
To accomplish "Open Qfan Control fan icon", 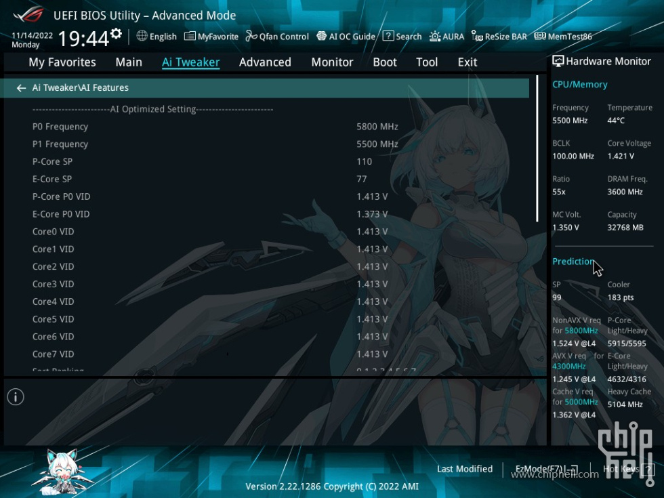I will click(251, 36).
